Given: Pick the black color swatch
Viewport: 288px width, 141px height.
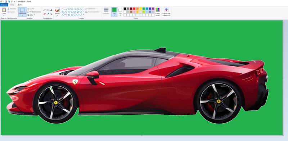Looking at the screenshot, I should 125,9.
